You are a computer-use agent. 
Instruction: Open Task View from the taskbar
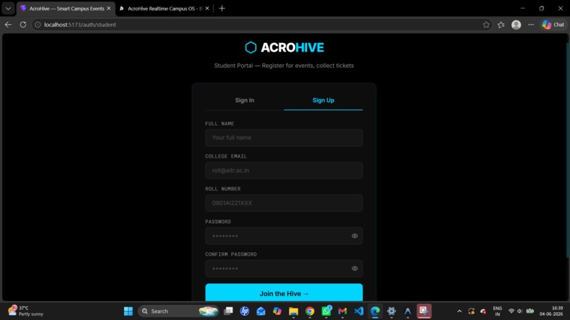pos(228,312)
